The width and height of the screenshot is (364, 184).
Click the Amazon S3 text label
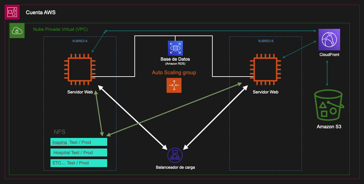point(329,127)
